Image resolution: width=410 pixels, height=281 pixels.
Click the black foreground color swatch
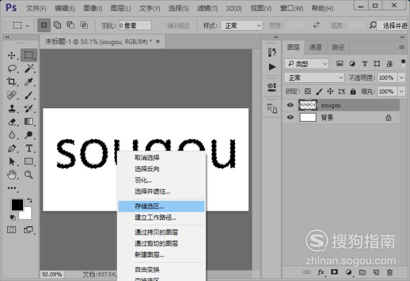pos(17,205)
